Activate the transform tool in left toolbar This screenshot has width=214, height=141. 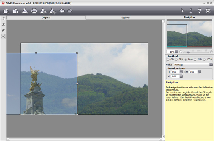click(3, 36)
